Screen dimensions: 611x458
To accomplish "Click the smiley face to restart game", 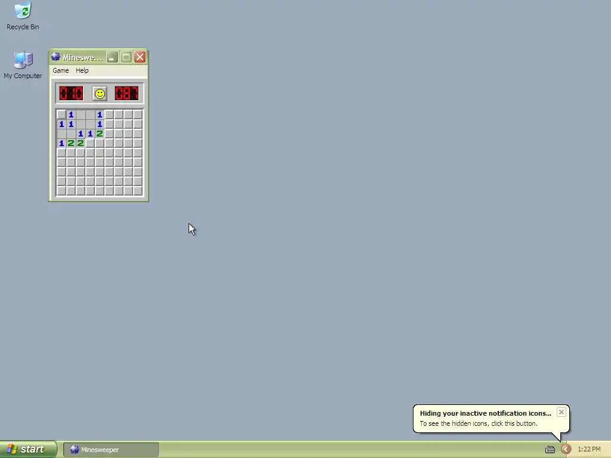I will 100,94.
